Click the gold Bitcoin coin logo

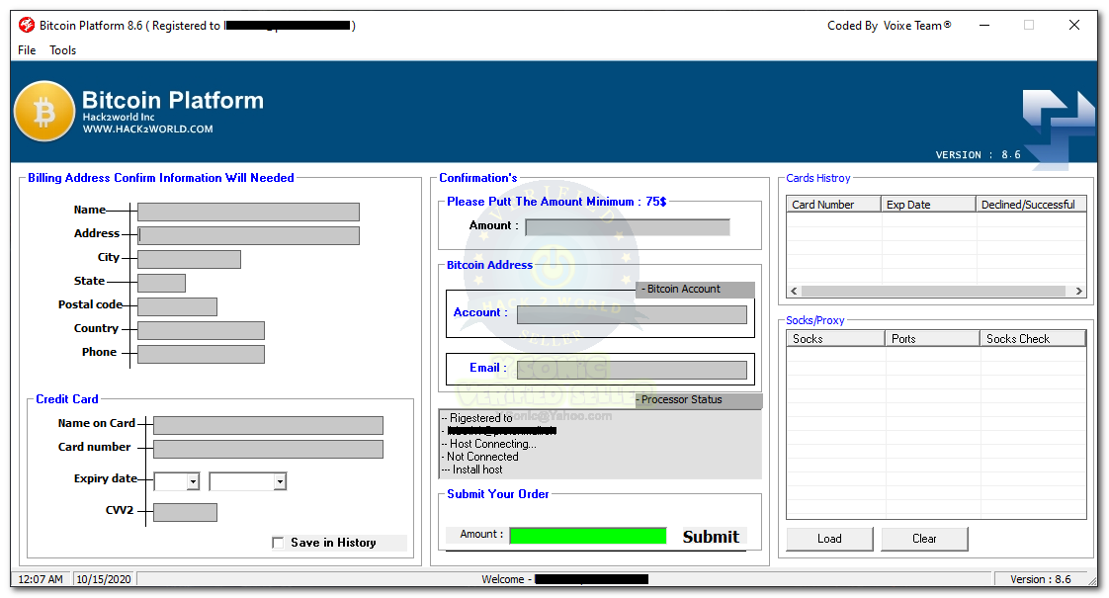44,111
